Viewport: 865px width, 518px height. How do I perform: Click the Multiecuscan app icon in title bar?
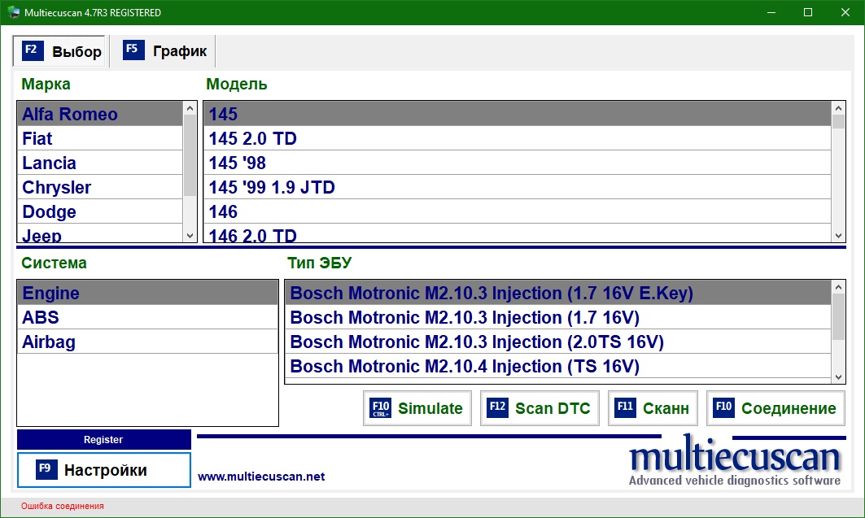click(x=13, y=12)
